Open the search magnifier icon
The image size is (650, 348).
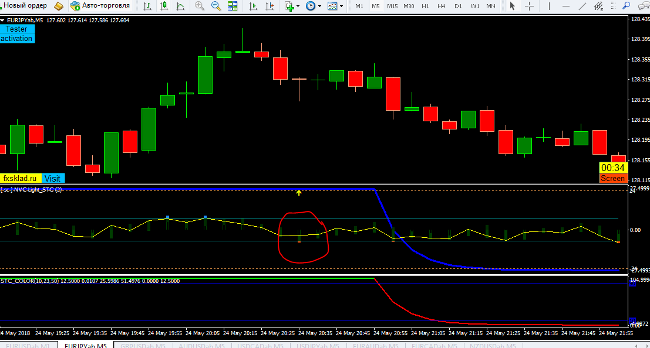pyautogui.click(x=627, y=6)
